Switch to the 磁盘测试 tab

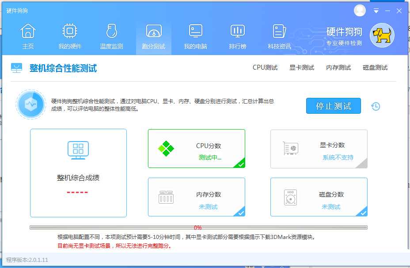375,67
